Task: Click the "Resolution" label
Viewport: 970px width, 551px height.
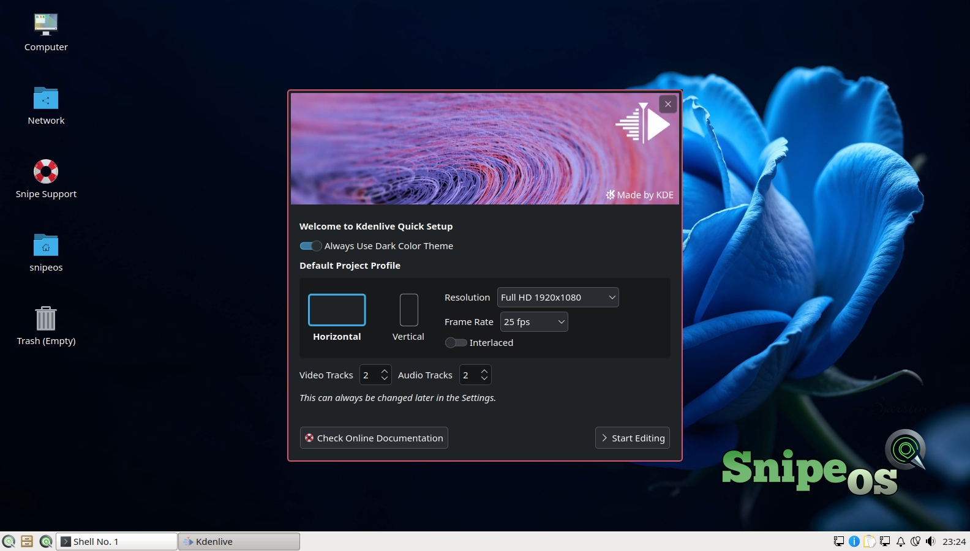Action: click(x=467, y=298)
